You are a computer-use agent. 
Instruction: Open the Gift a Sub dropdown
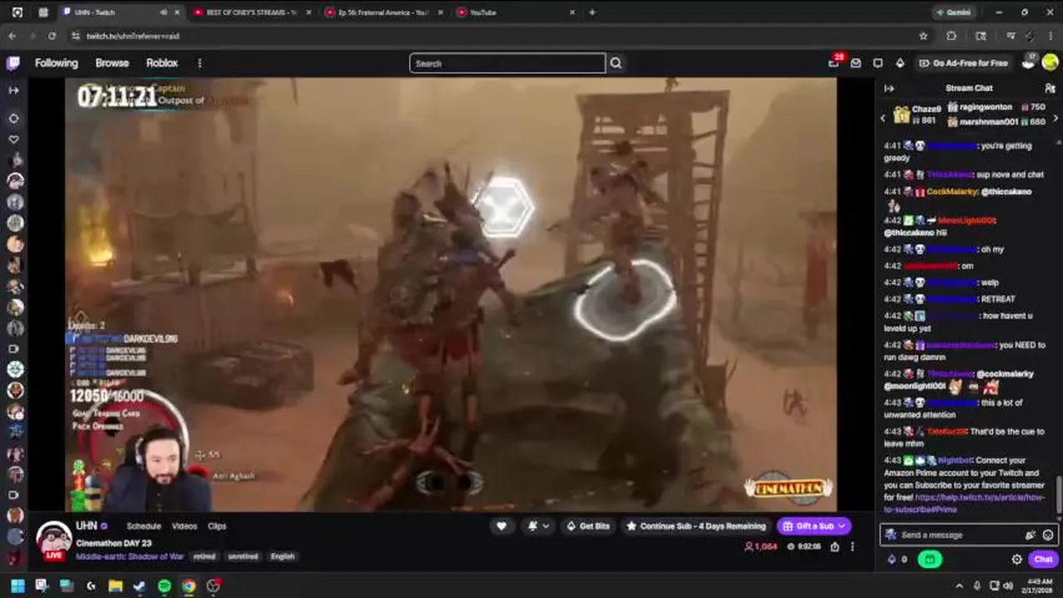point(814,526)
